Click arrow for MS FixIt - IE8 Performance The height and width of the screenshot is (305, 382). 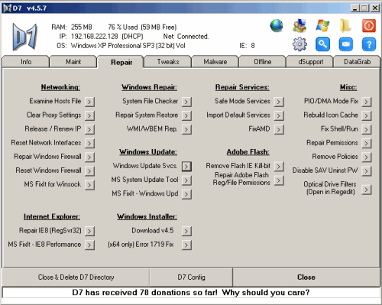tap(89, 245)
